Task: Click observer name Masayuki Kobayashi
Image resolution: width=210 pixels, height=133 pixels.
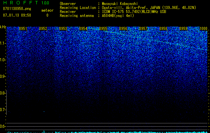Action: pos(120,4)
